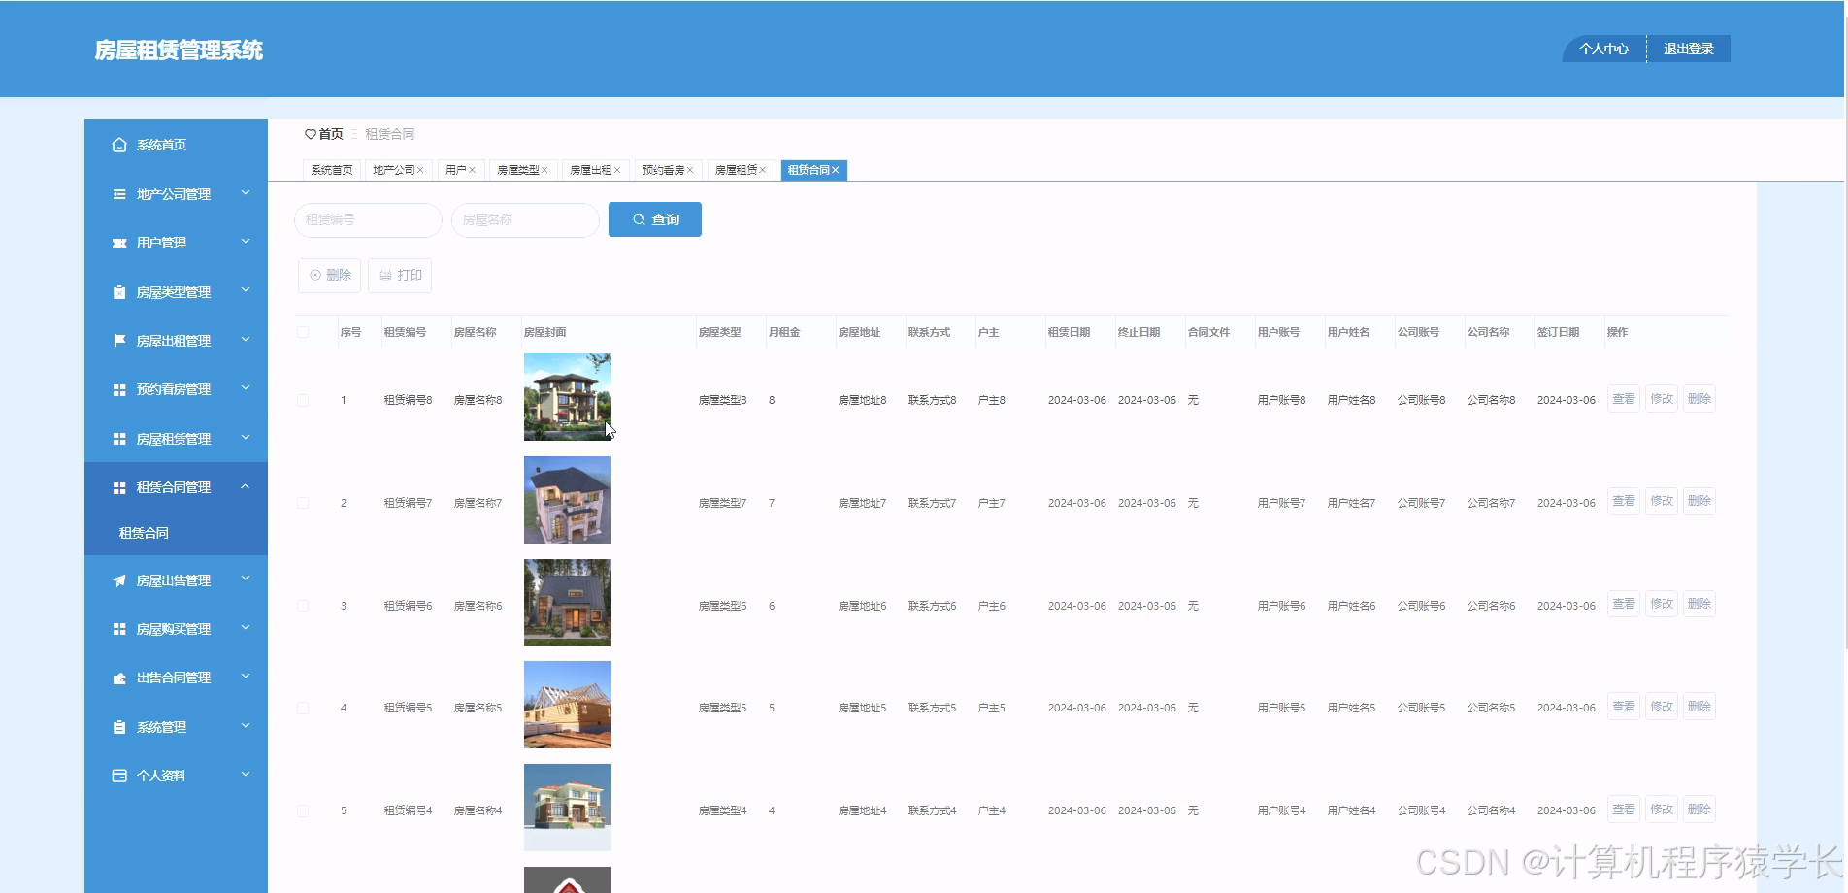Click the grid icon beside 租赁合同管理
The image size is (1848, 893).
click(x=119, y=487)
